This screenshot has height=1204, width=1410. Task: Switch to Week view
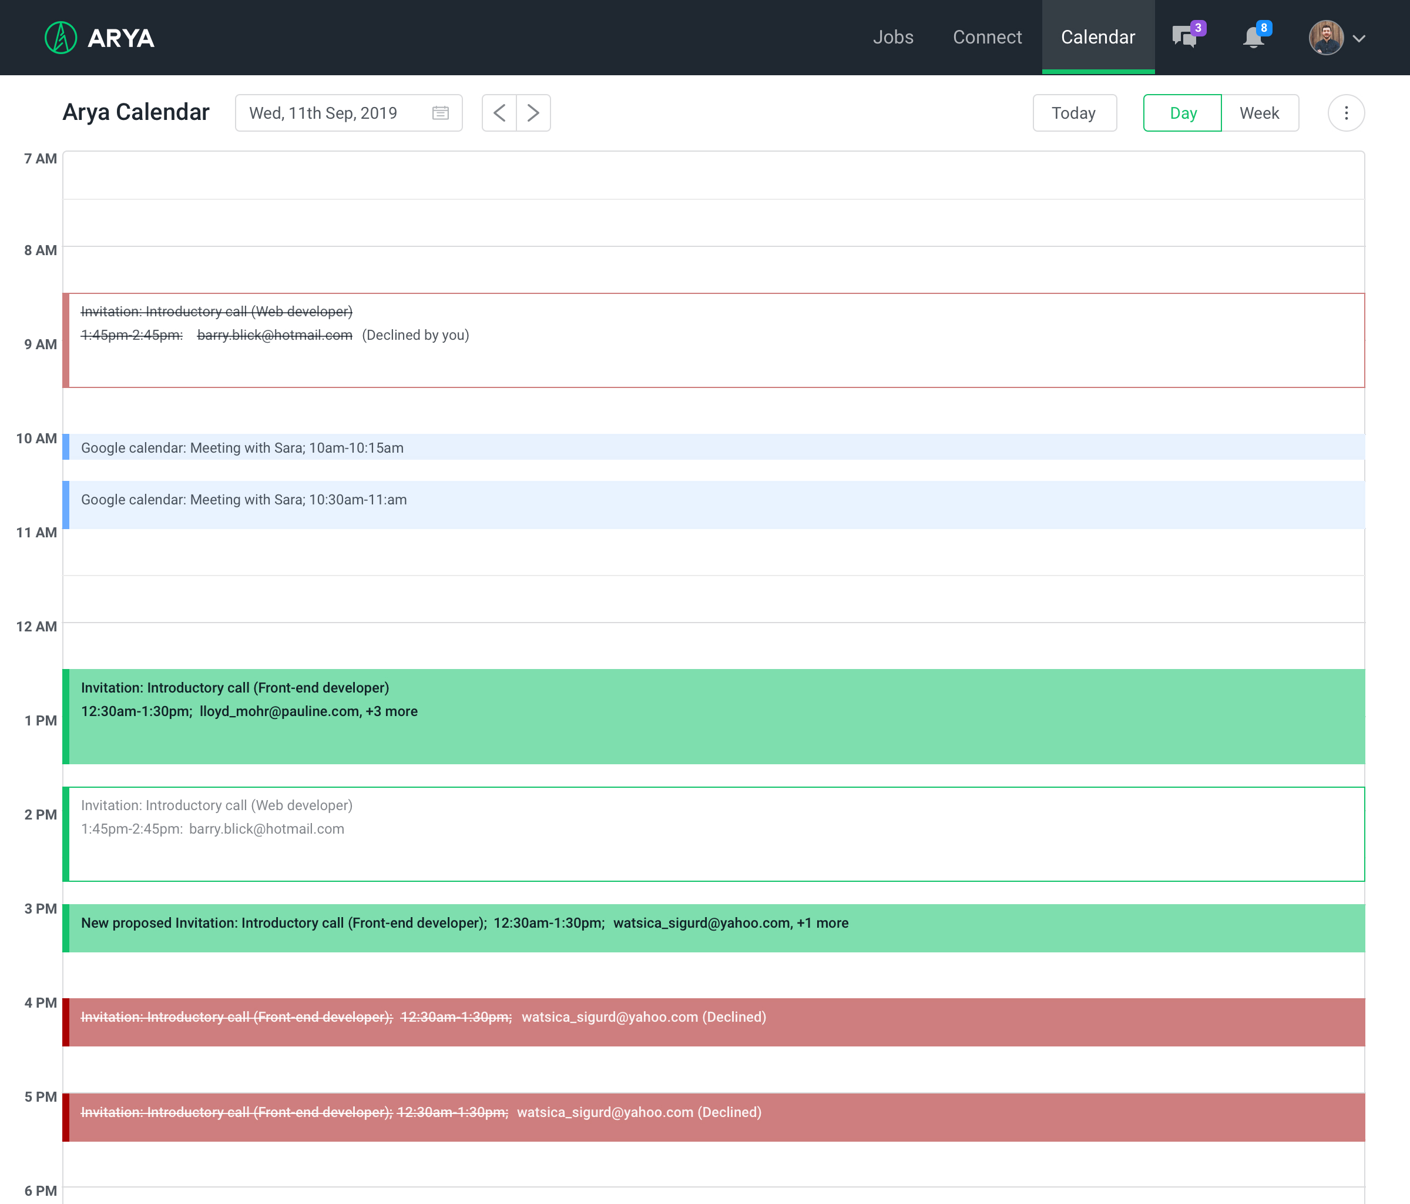pos(1259,113)
